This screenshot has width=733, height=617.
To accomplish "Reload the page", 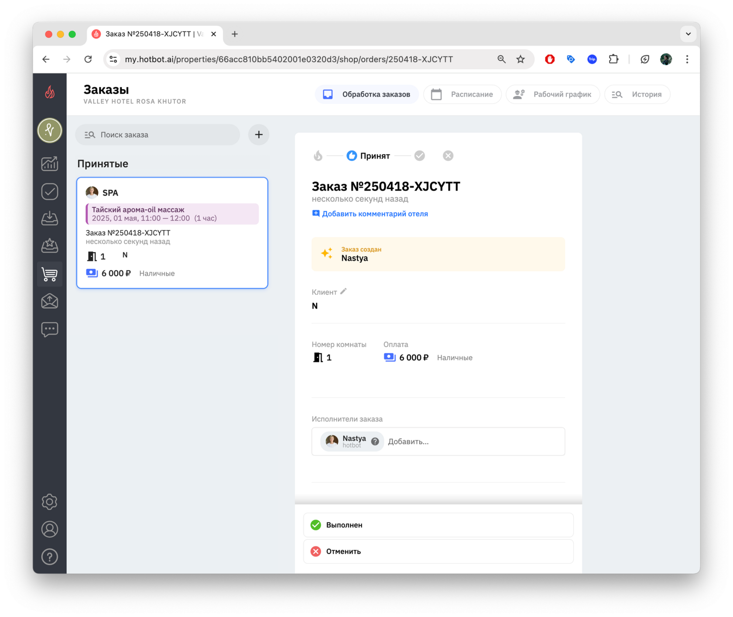I will coord(88,59).
